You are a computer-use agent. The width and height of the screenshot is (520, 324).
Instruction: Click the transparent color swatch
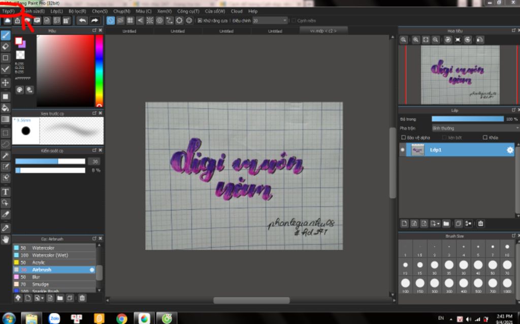[x=20, y=55]
